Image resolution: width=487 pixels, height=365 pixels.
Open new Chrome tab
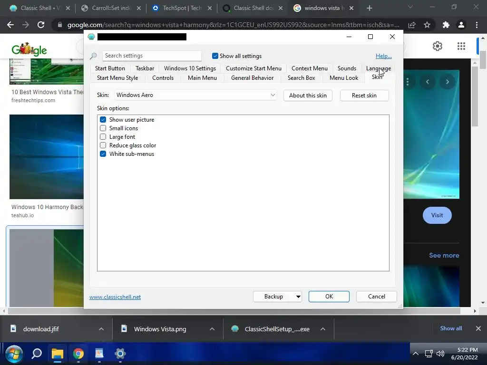point(369,8)
